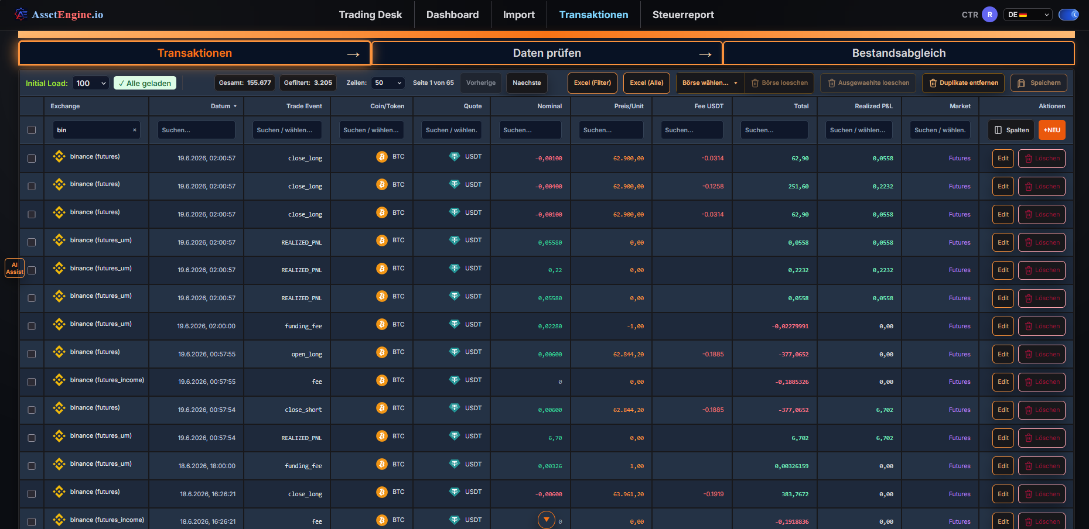Open the user avatar R profile
The width and height of the screenshot is (1089, 529).
pos(989,15)
